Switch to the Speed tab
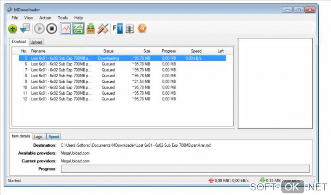 point(54,136)
